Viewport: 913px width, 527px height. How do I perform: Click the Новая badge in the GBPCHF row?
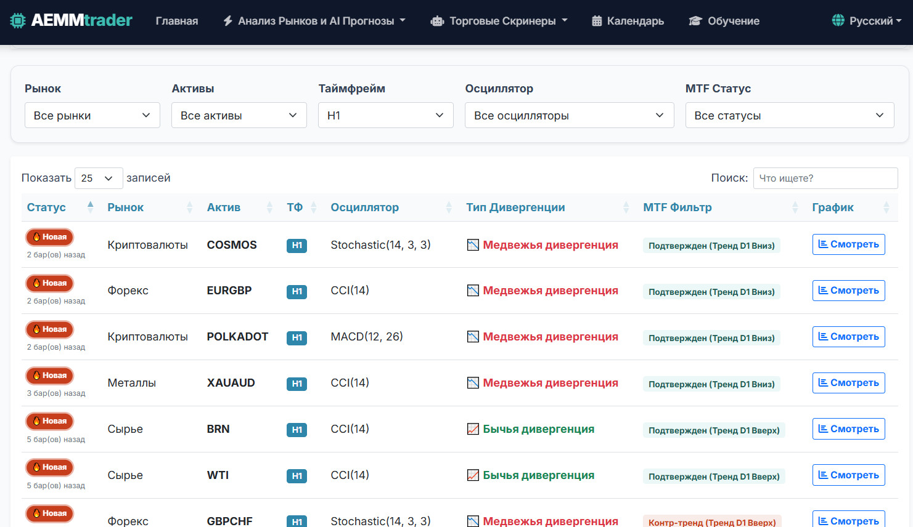(50, 513)
